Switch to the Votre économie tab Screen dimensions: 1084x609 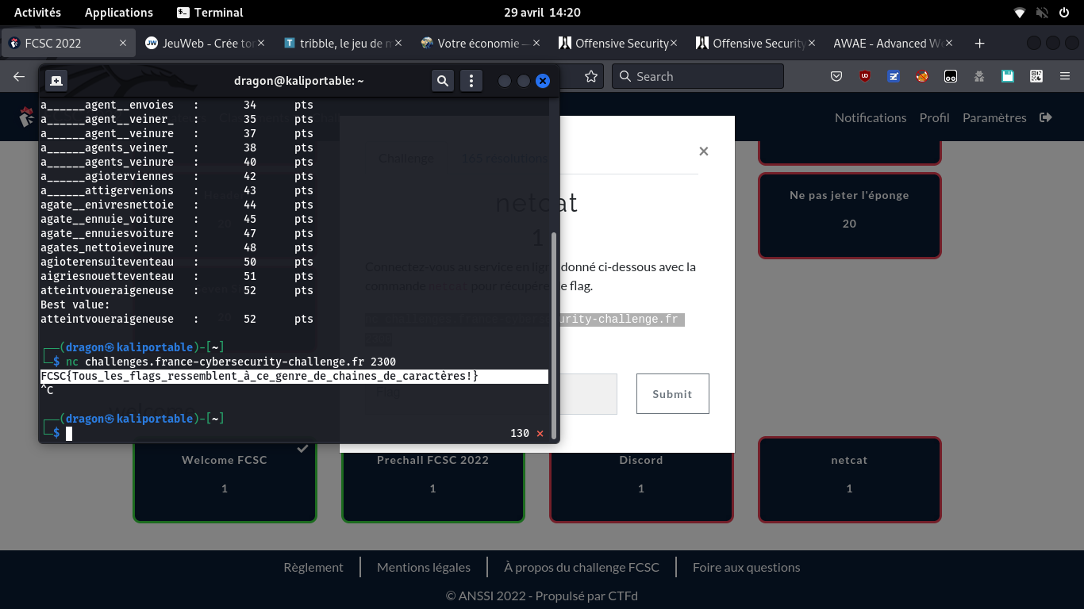(480, 43)
